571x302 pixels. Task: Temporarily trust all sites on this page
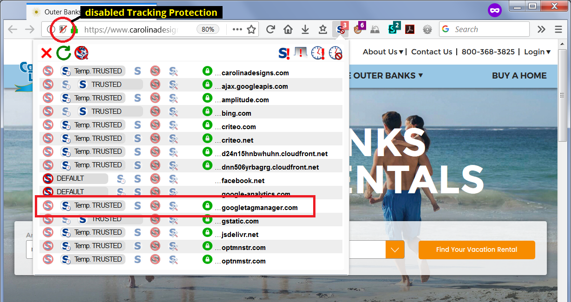pos(318,53)
